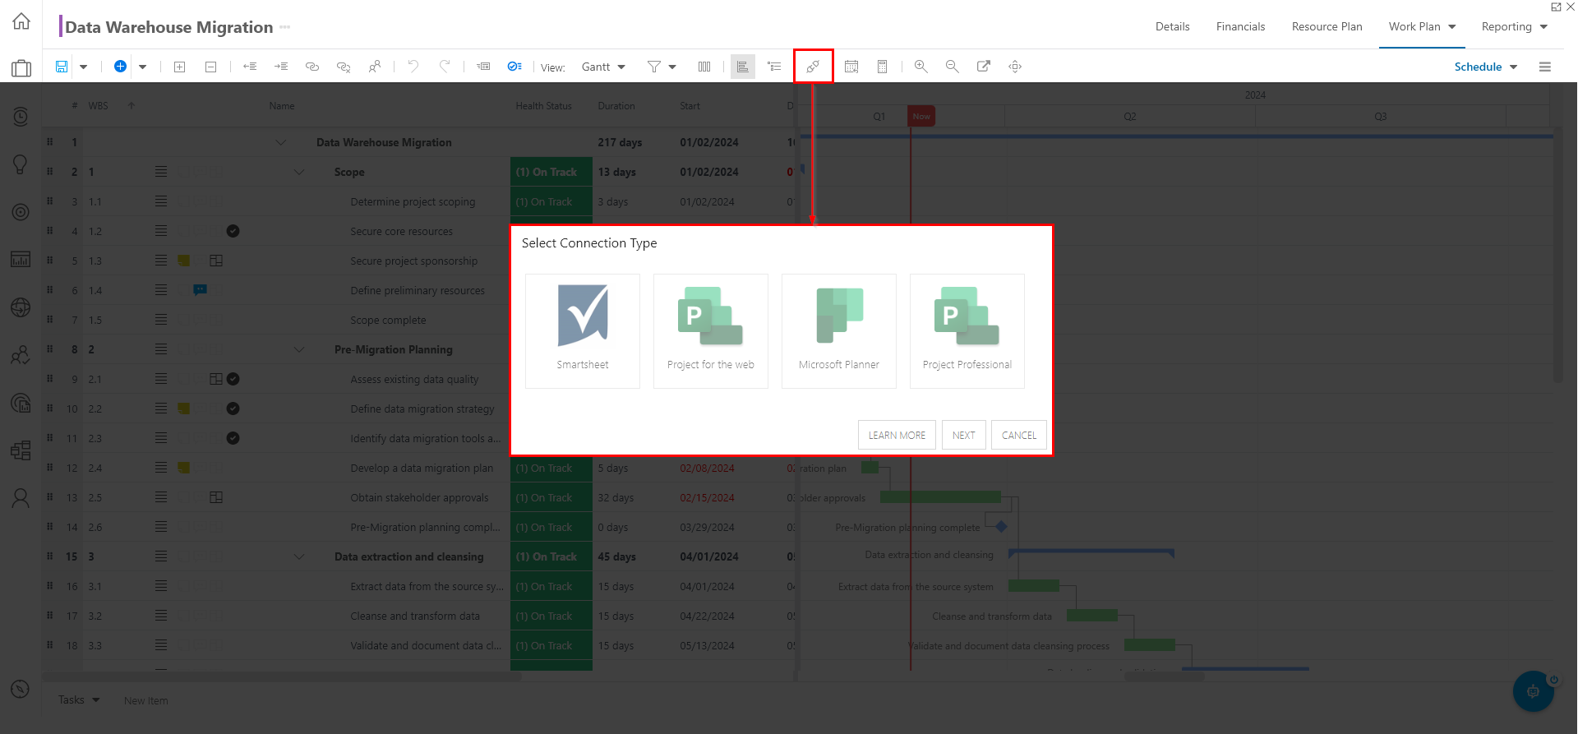The height and width of the screenshot is (734, 1578).
Task: Open the briefcase portfolio icon in sidebar
Action: pos(21,68)
